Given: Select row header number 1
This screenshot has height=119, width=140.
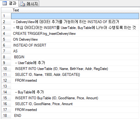Looking at the screenshot, I should [x=6, y=16].
